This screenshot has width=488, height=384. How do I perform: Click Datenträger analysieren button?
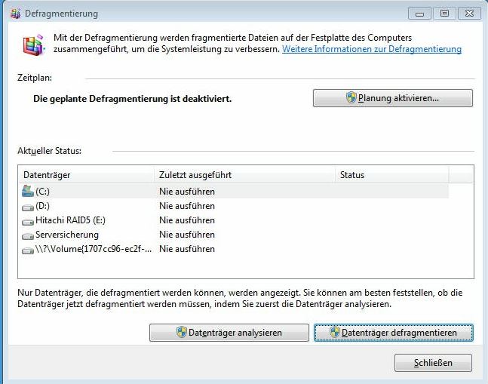[x=229, y=333]
